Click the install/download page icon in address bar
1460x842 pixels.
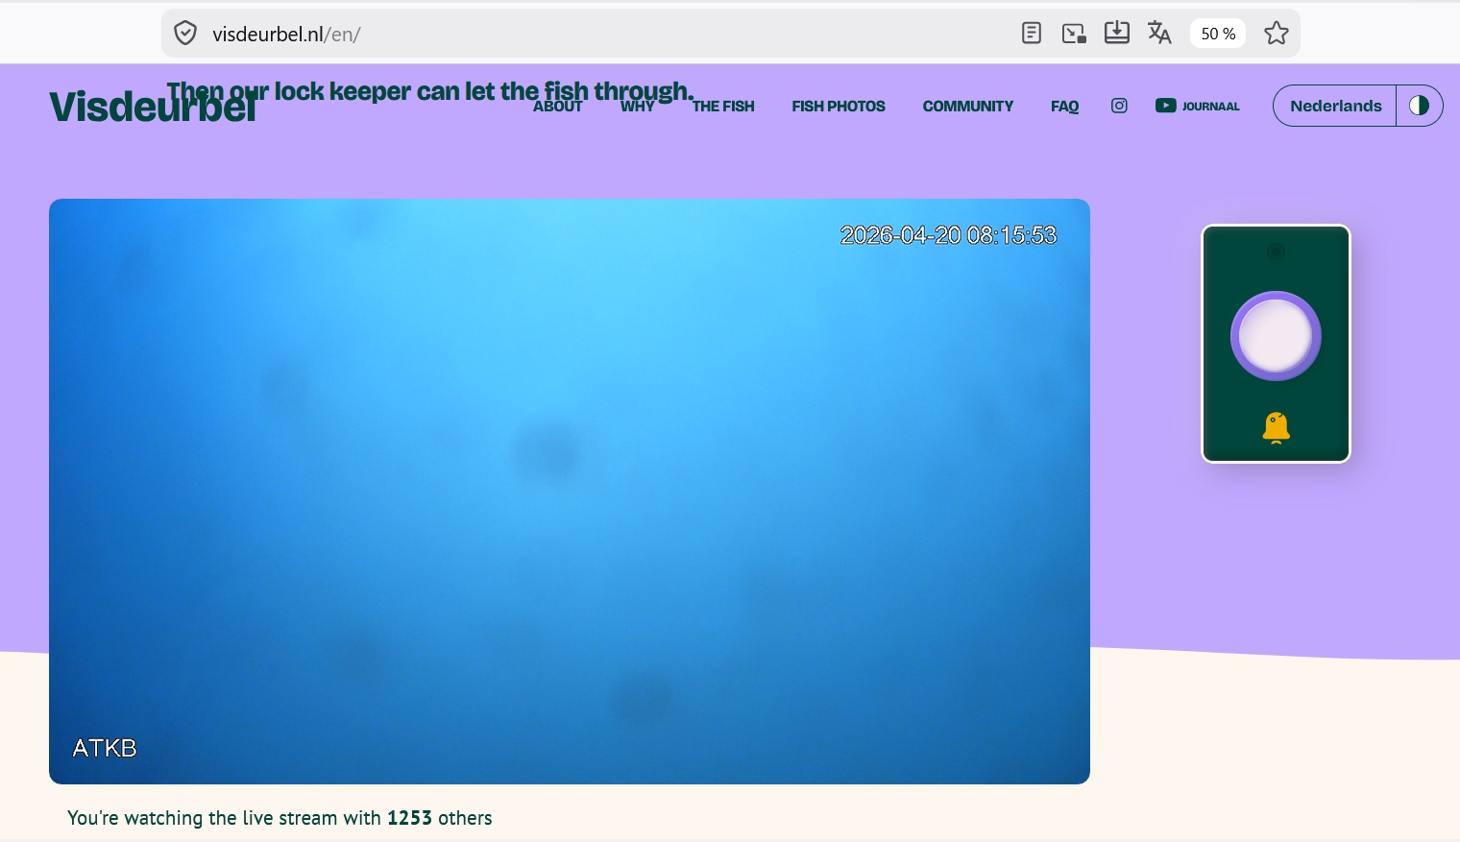[1116, 34]
